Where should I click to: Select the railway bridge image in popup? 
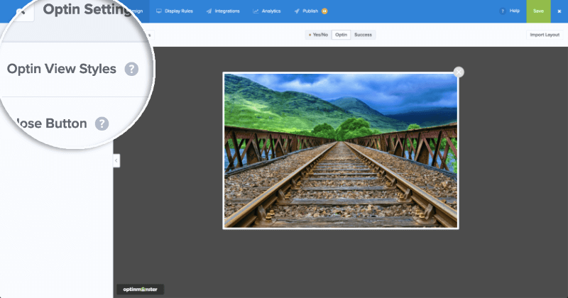click(341, 150)
